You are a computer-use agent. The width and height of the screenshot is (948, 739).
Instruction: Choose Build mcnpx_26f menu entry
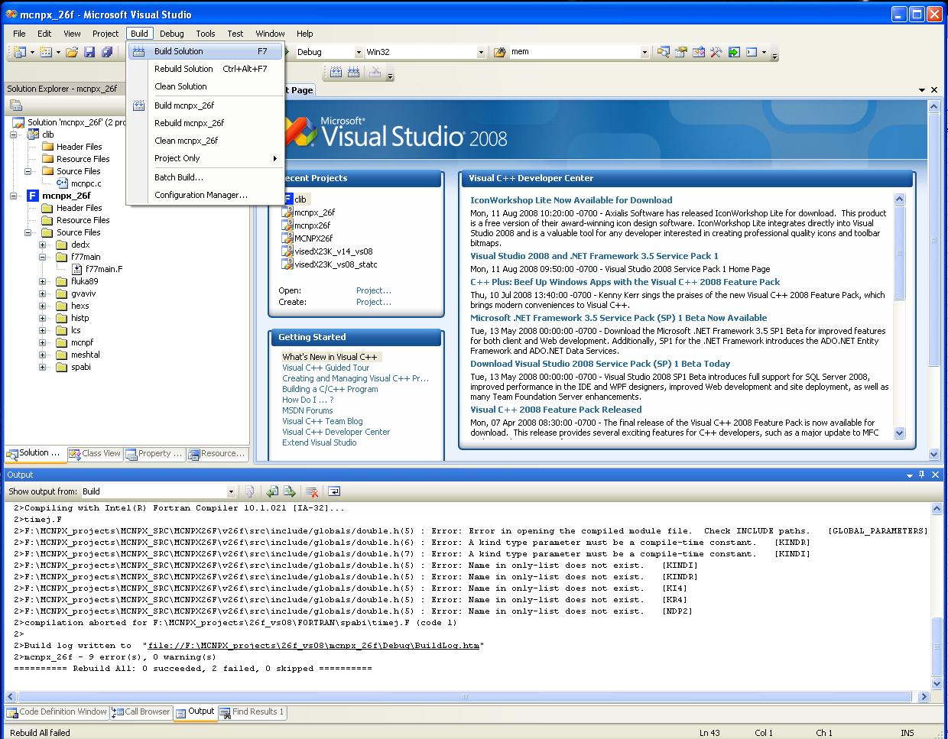(206, 105)
